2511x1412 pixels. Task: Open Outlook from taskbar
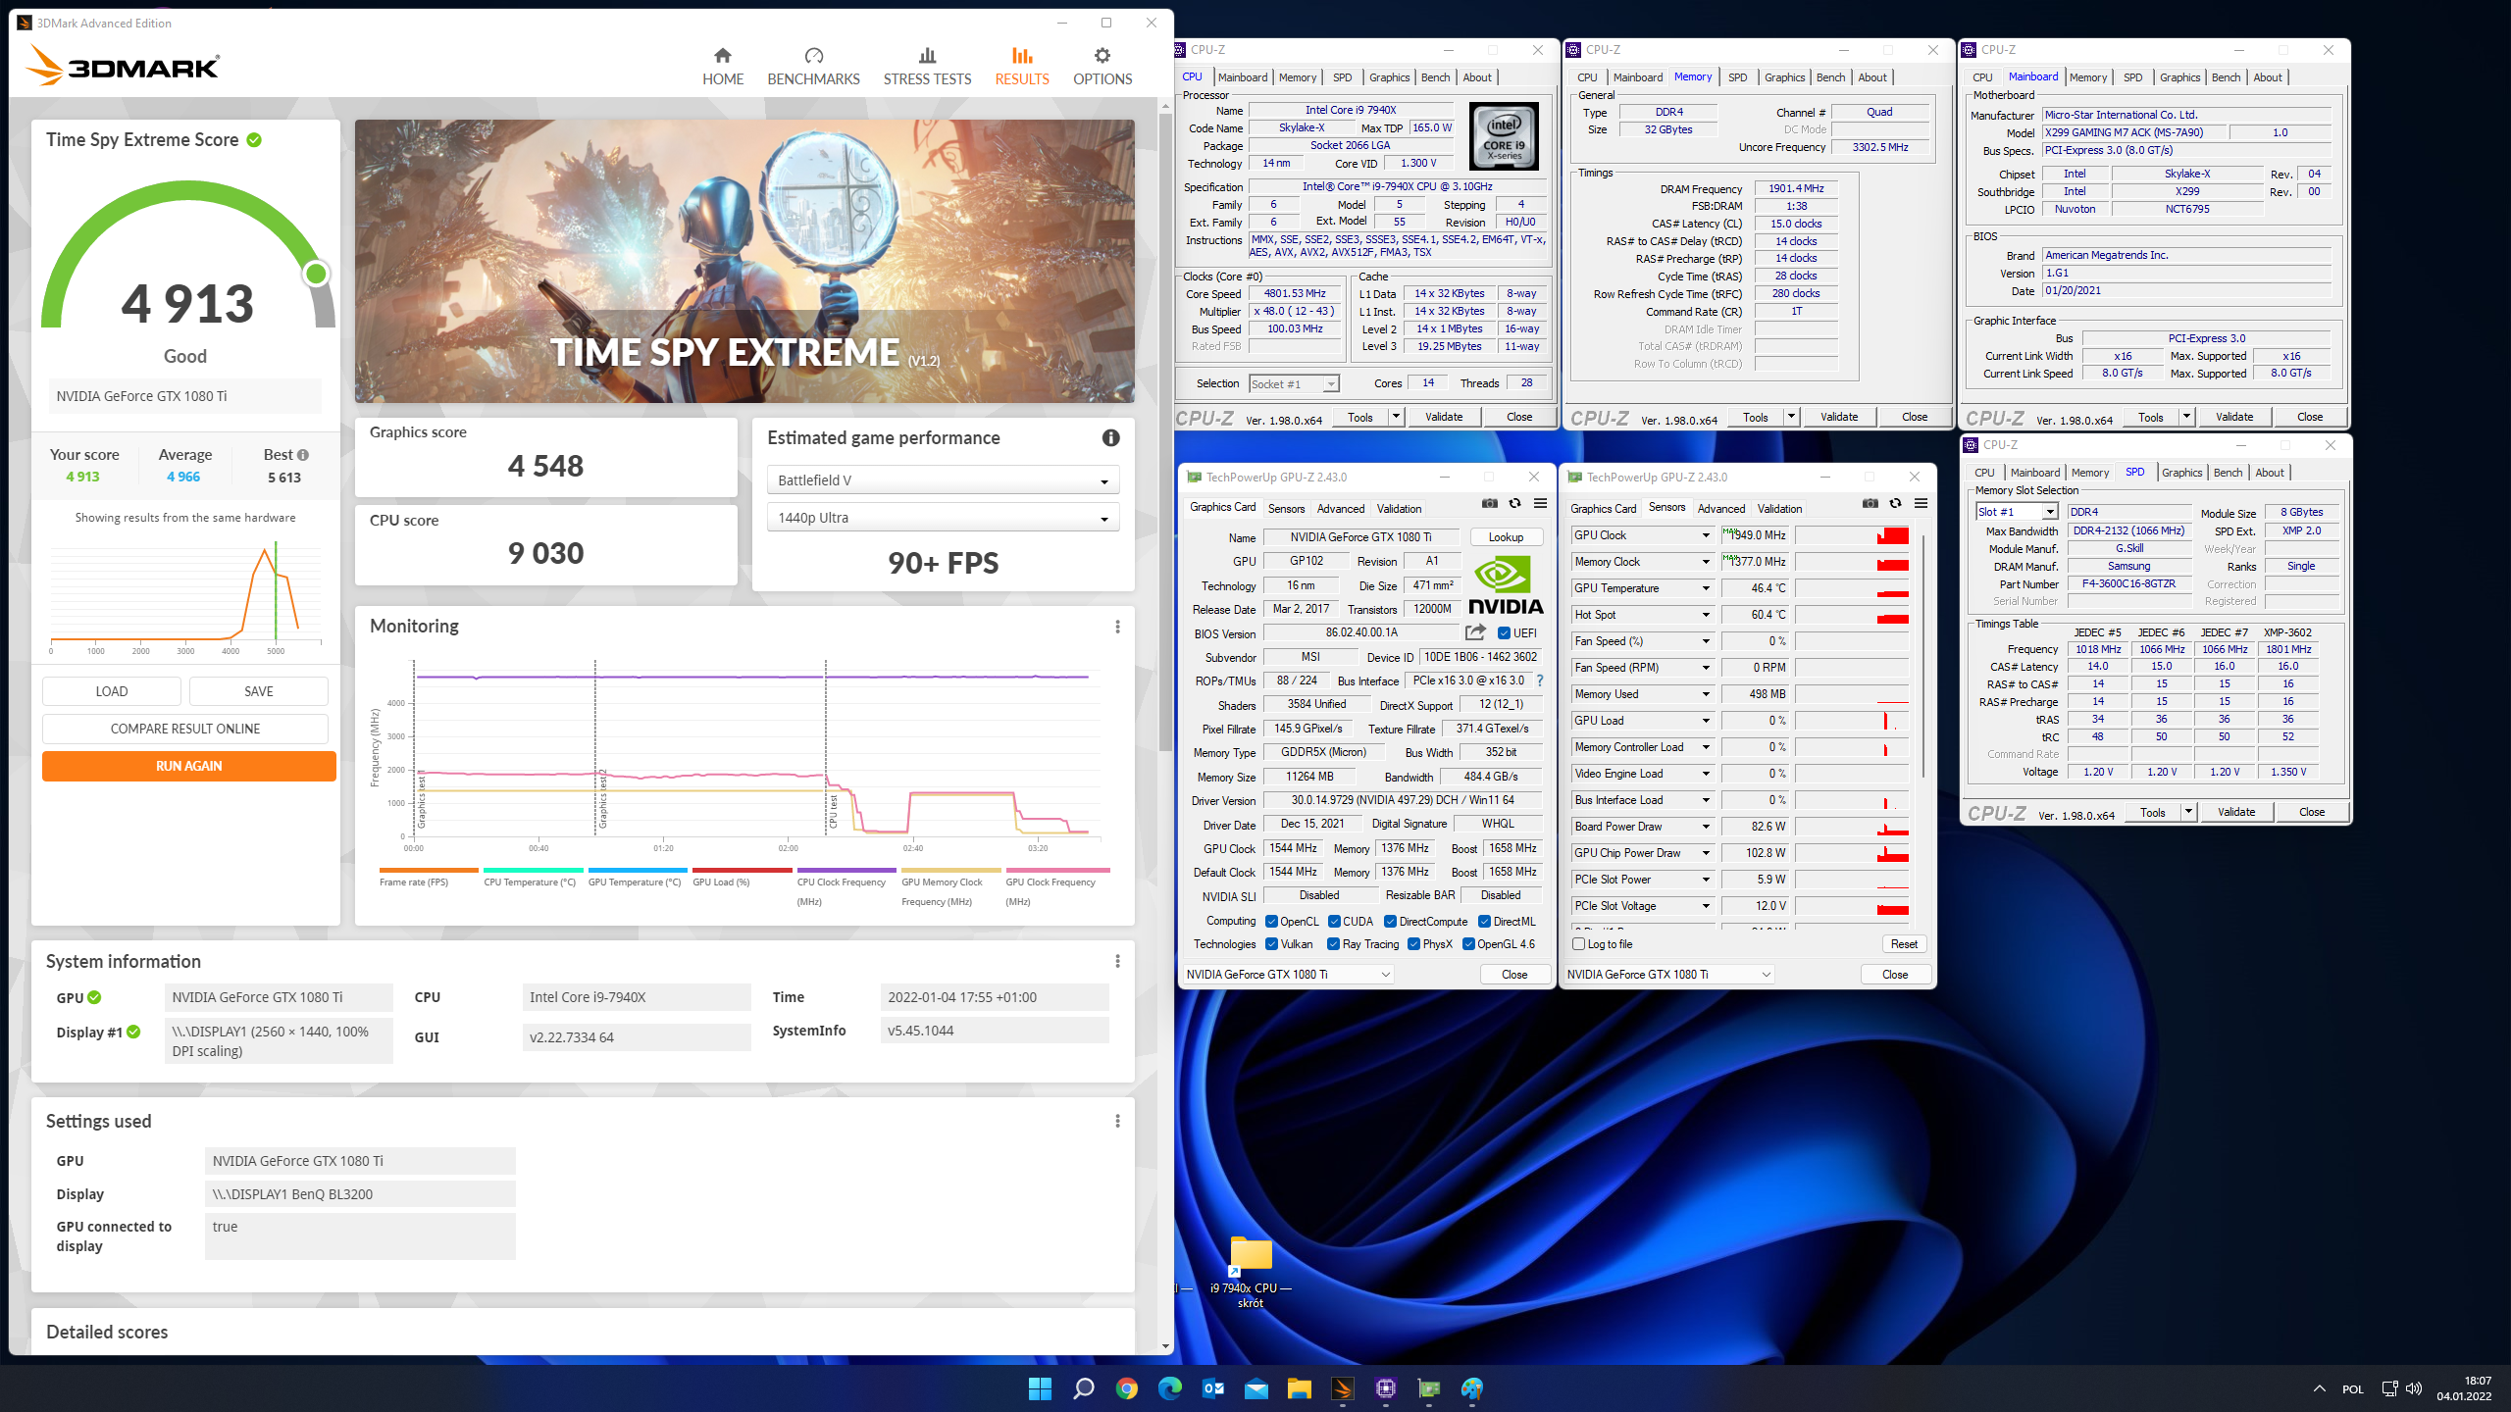click(x=1213, y=1388)
